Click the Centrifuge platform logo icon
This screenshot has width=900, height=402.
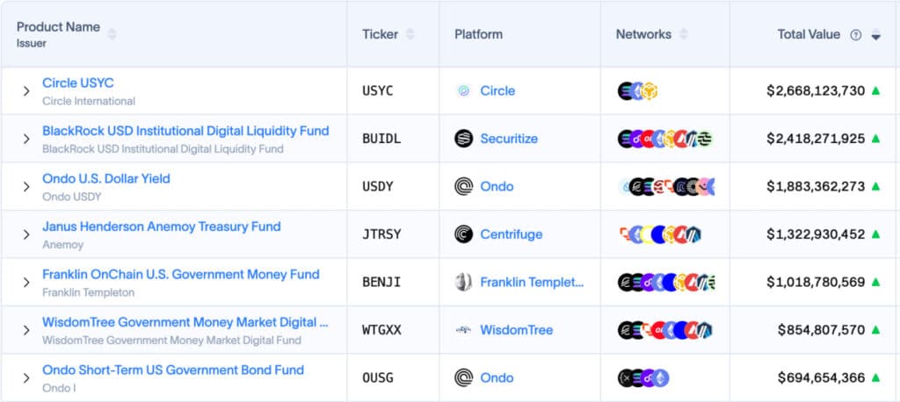pyautogui.click(x=464, y=234)
